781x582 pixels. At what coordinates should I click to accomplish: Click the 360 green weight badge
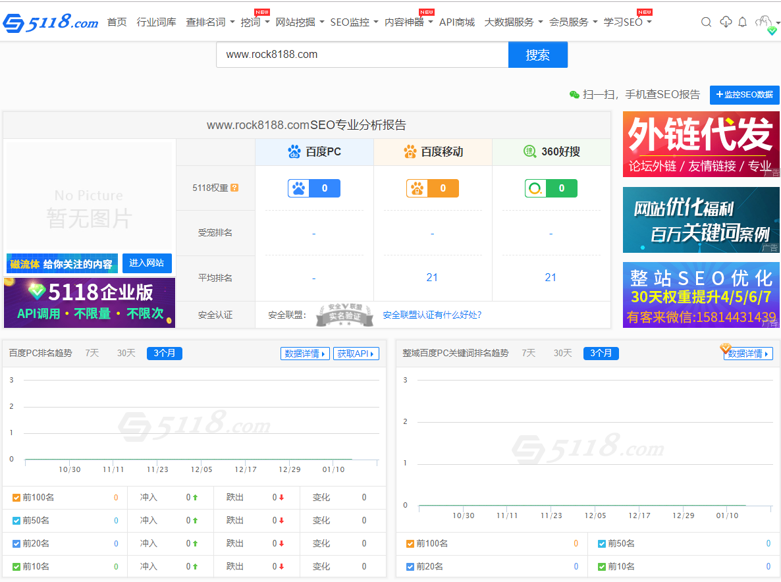tap(551, 188)
